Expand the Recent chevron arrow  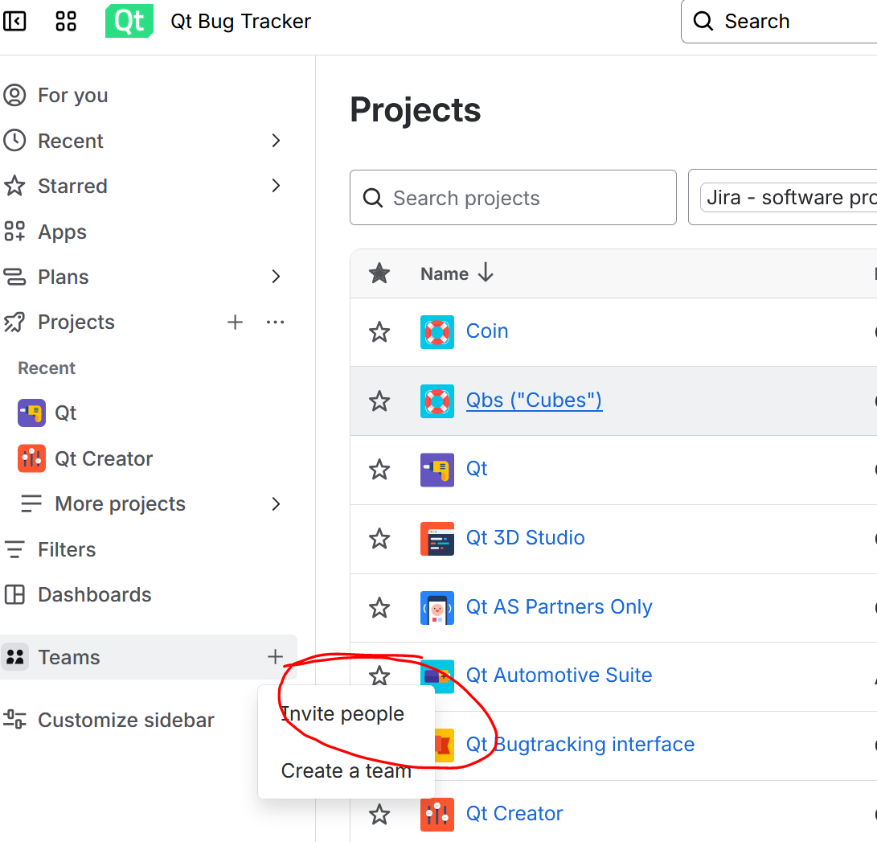pos(276,141)
